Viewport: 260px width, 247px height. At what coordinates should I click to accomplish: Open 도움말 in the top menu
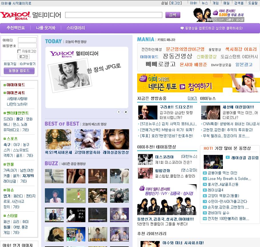coord(253,3)
